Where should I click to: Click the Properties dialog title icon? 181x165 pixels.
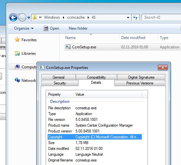tap(42, 67)
